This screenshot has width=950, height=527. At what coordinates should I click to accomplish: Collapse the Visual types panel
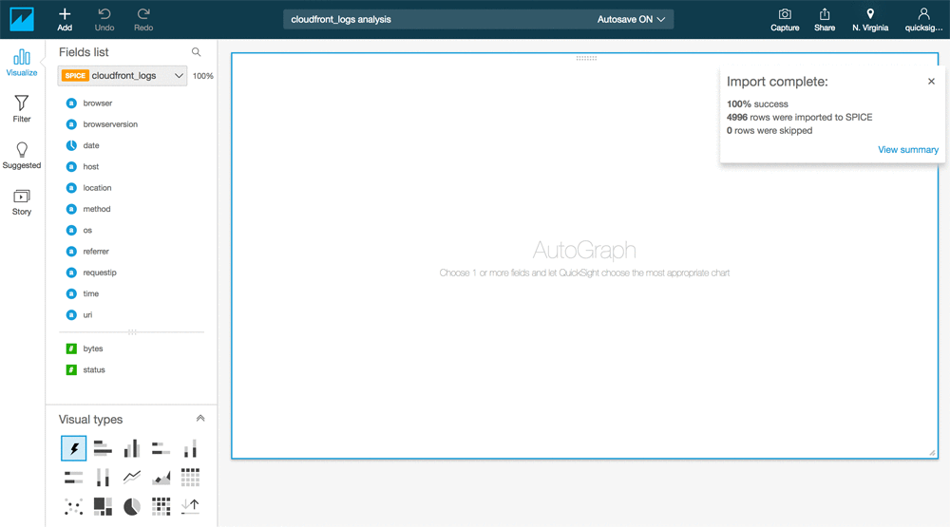[x=200, y=419]
